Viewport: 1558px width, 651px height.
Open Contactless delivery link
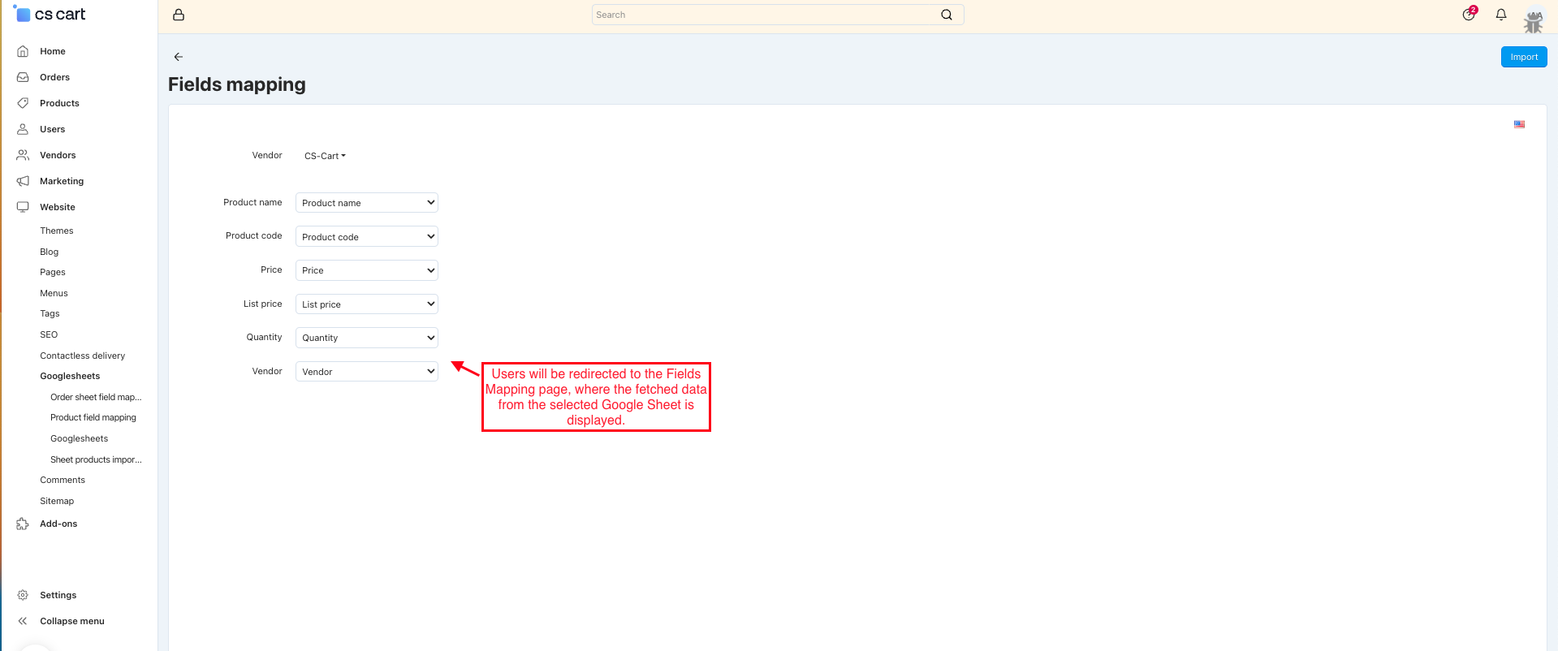click(83, 356)
